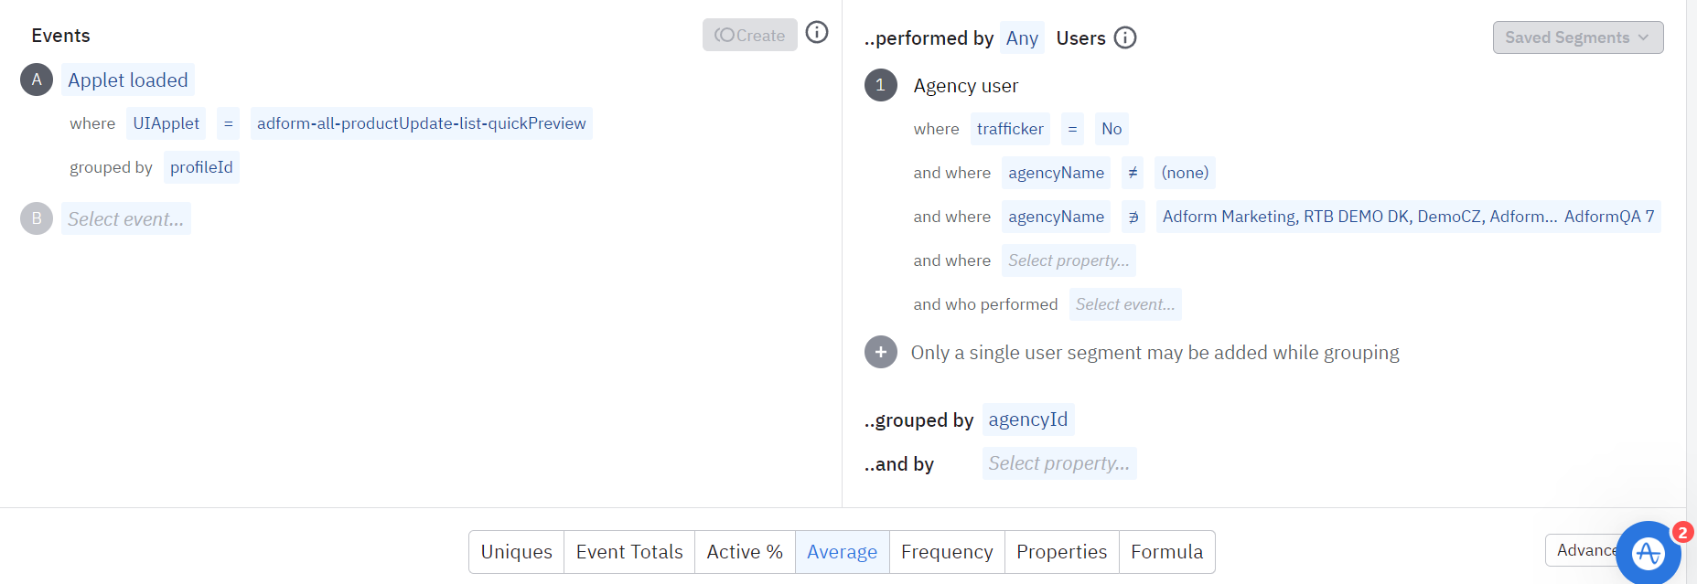The width and height of the screenshot is (1697, 584).
Task: Open the agencyId group-by property dropdown
Action: coord(1027,419)
